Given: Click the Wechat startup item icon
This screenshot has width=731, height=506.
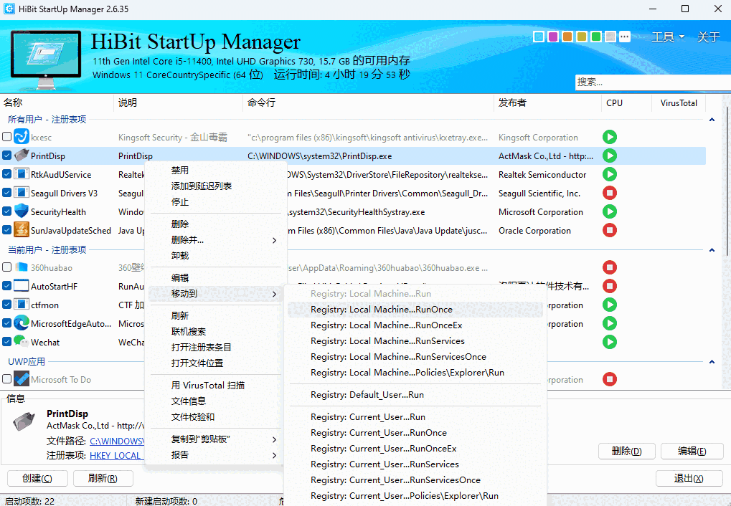Looking at the screenshot, I should [20, 342].
